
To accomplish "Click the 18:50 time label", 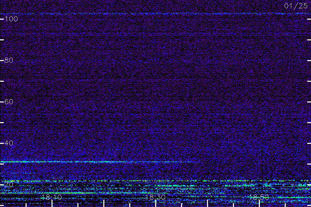I will click(259, 197).
